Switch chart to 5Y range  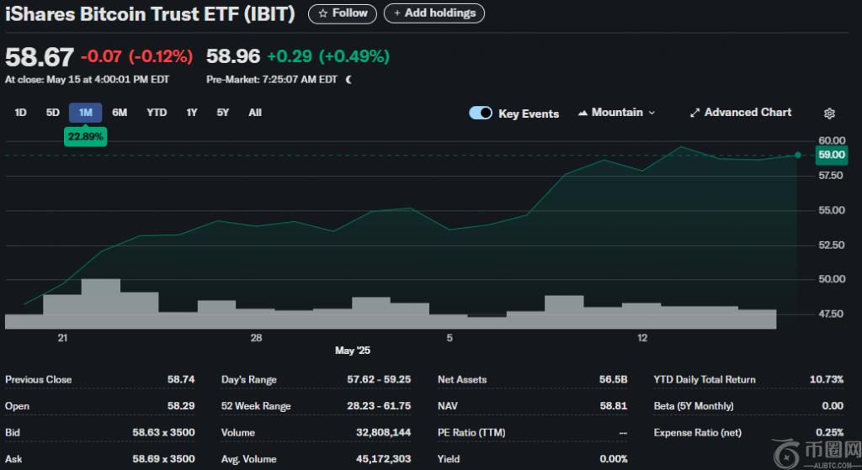coord(222,113)
